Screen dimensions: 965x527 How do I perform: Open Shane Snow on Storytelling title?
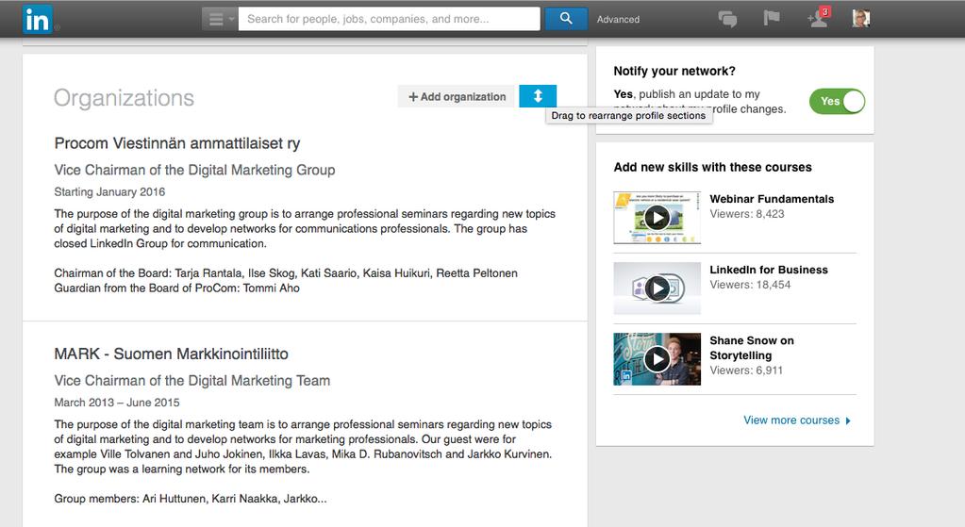(x=752, y=348)
